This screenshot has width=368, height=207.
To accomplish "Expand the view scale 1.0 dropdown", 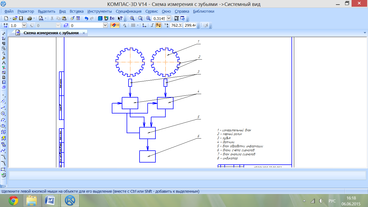I will click(x=24, y=25).
